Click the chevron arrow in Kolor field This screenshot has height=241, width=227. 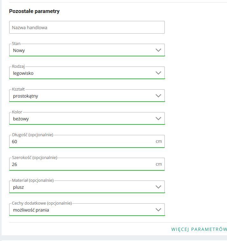coord(158,118)
